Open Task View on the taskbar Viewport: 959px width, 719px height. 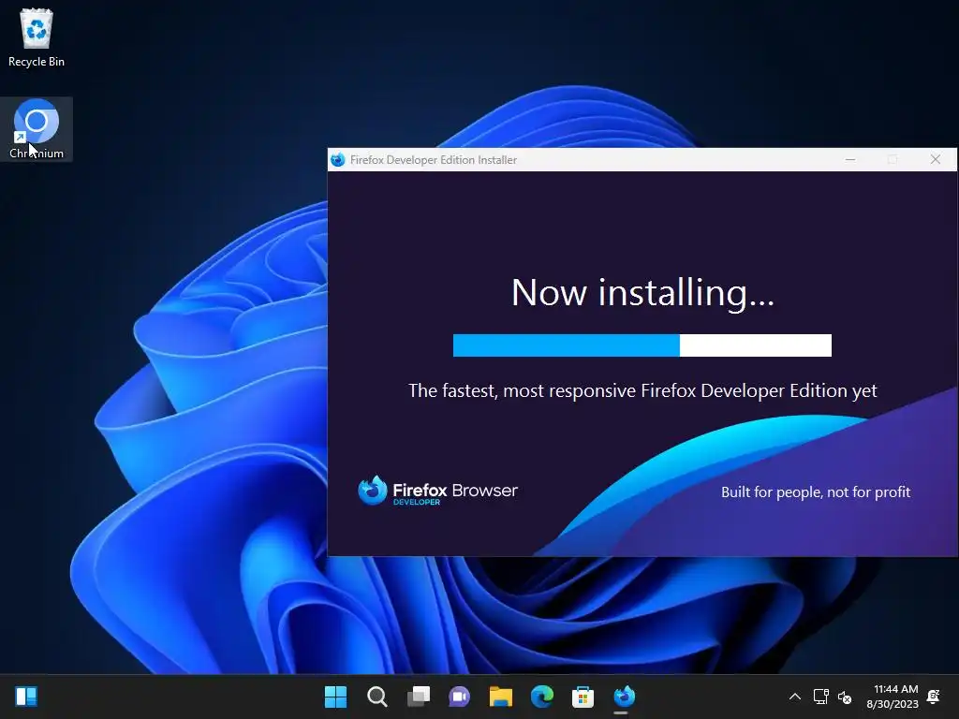click(419, 697)
